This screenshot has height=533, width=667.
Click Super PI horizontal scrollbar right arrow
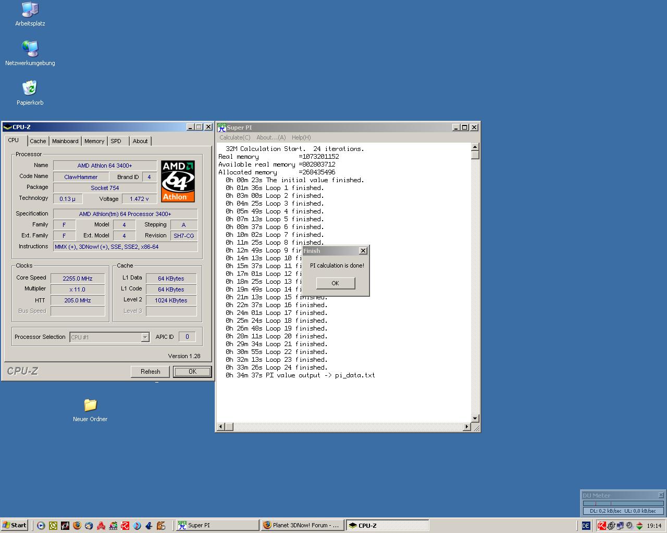point(466,427)
